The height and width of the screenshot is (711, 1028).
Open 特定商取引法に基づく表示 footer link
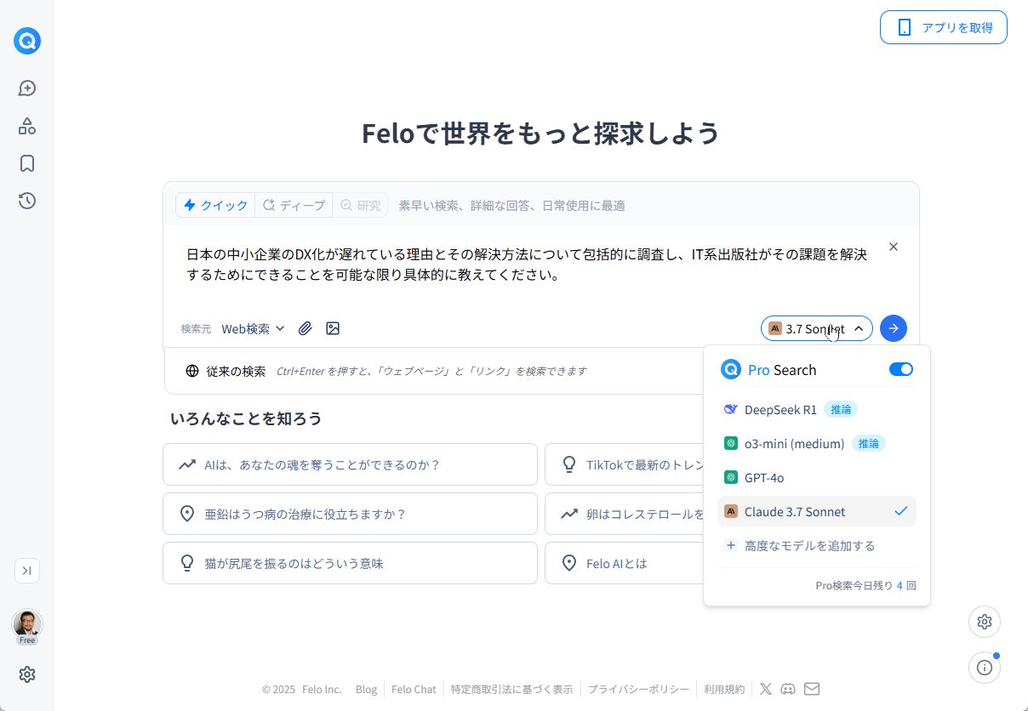pyautogui.click(x=511, y=689)
